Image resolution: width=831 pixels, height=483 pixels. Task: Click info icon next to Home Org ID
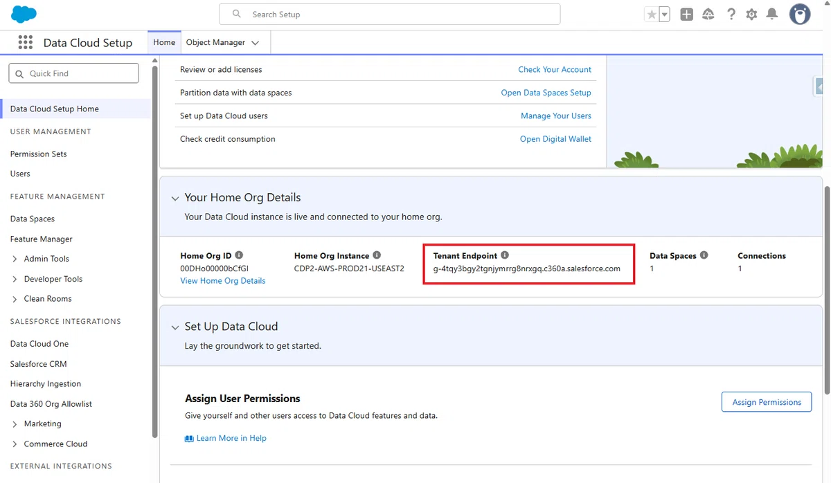(x=239, y=255)
